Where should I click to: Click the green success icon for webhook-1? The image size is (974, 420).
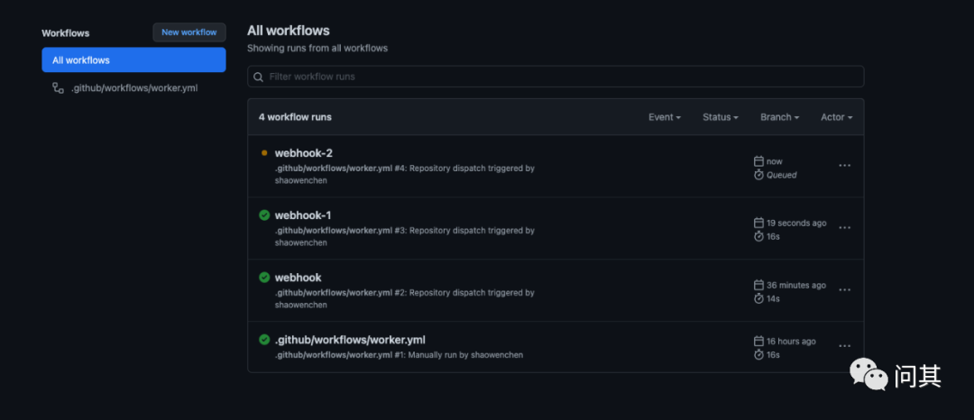coord(264,215)
